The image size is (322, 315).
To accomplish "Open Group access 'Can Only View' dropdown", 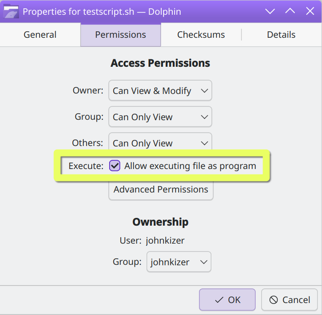I will (160, 117).
